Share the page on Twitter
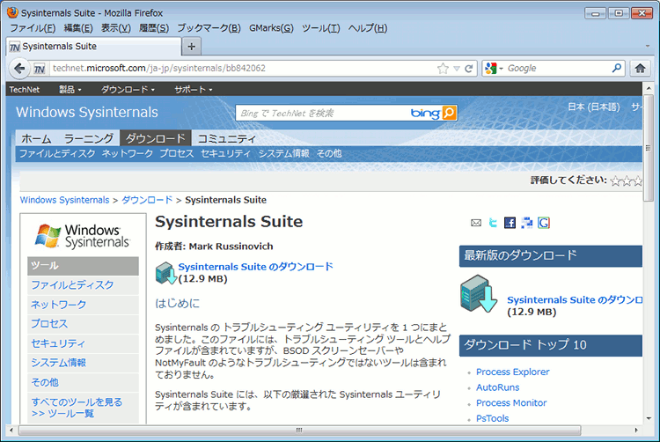 point(493,223)
